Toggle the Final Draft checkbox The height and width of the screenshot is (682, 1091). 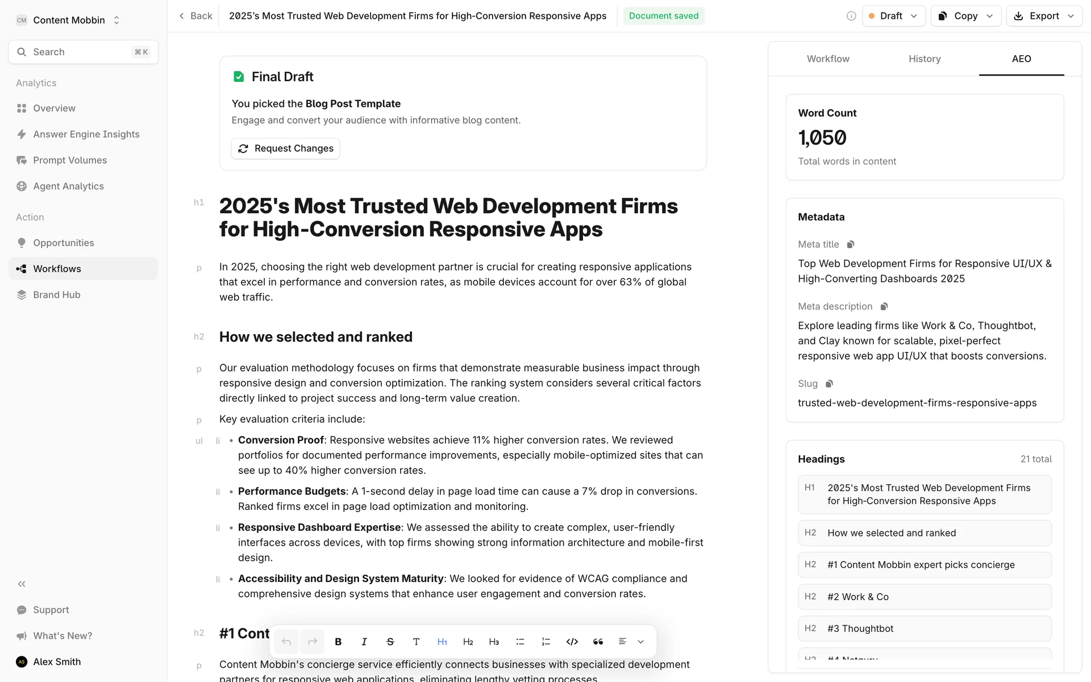pyautogui.click(x=239, y=77)
